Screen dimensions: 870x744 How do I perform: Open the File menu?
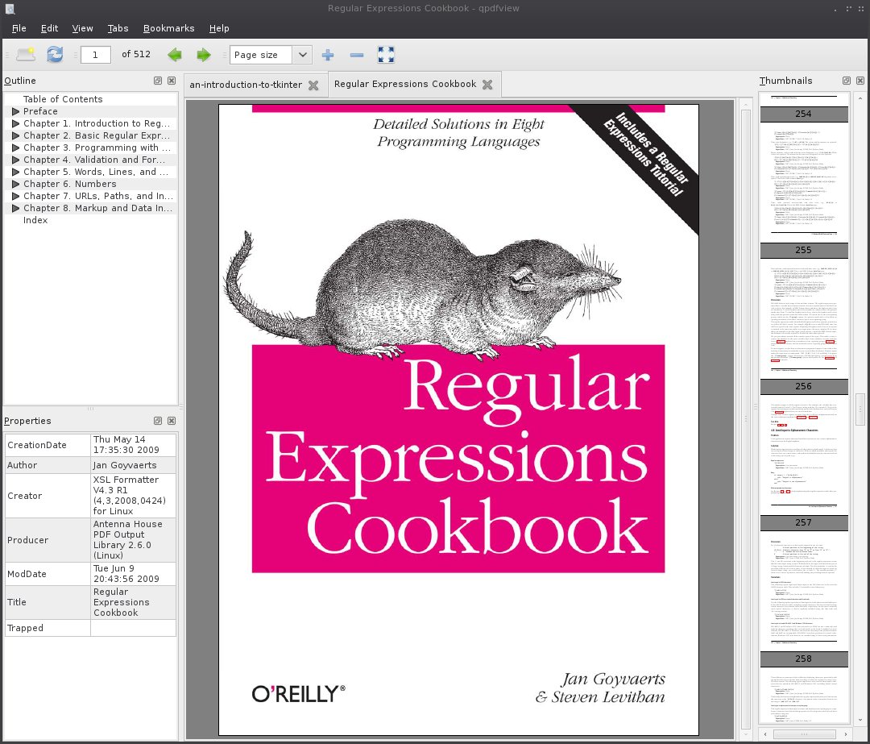[19, 28]
